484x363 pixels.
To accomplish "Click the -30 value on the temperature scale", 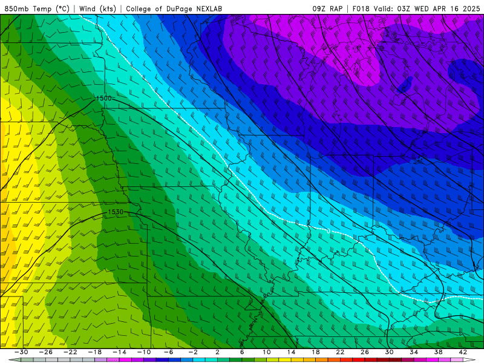I will tap(21, 352).
